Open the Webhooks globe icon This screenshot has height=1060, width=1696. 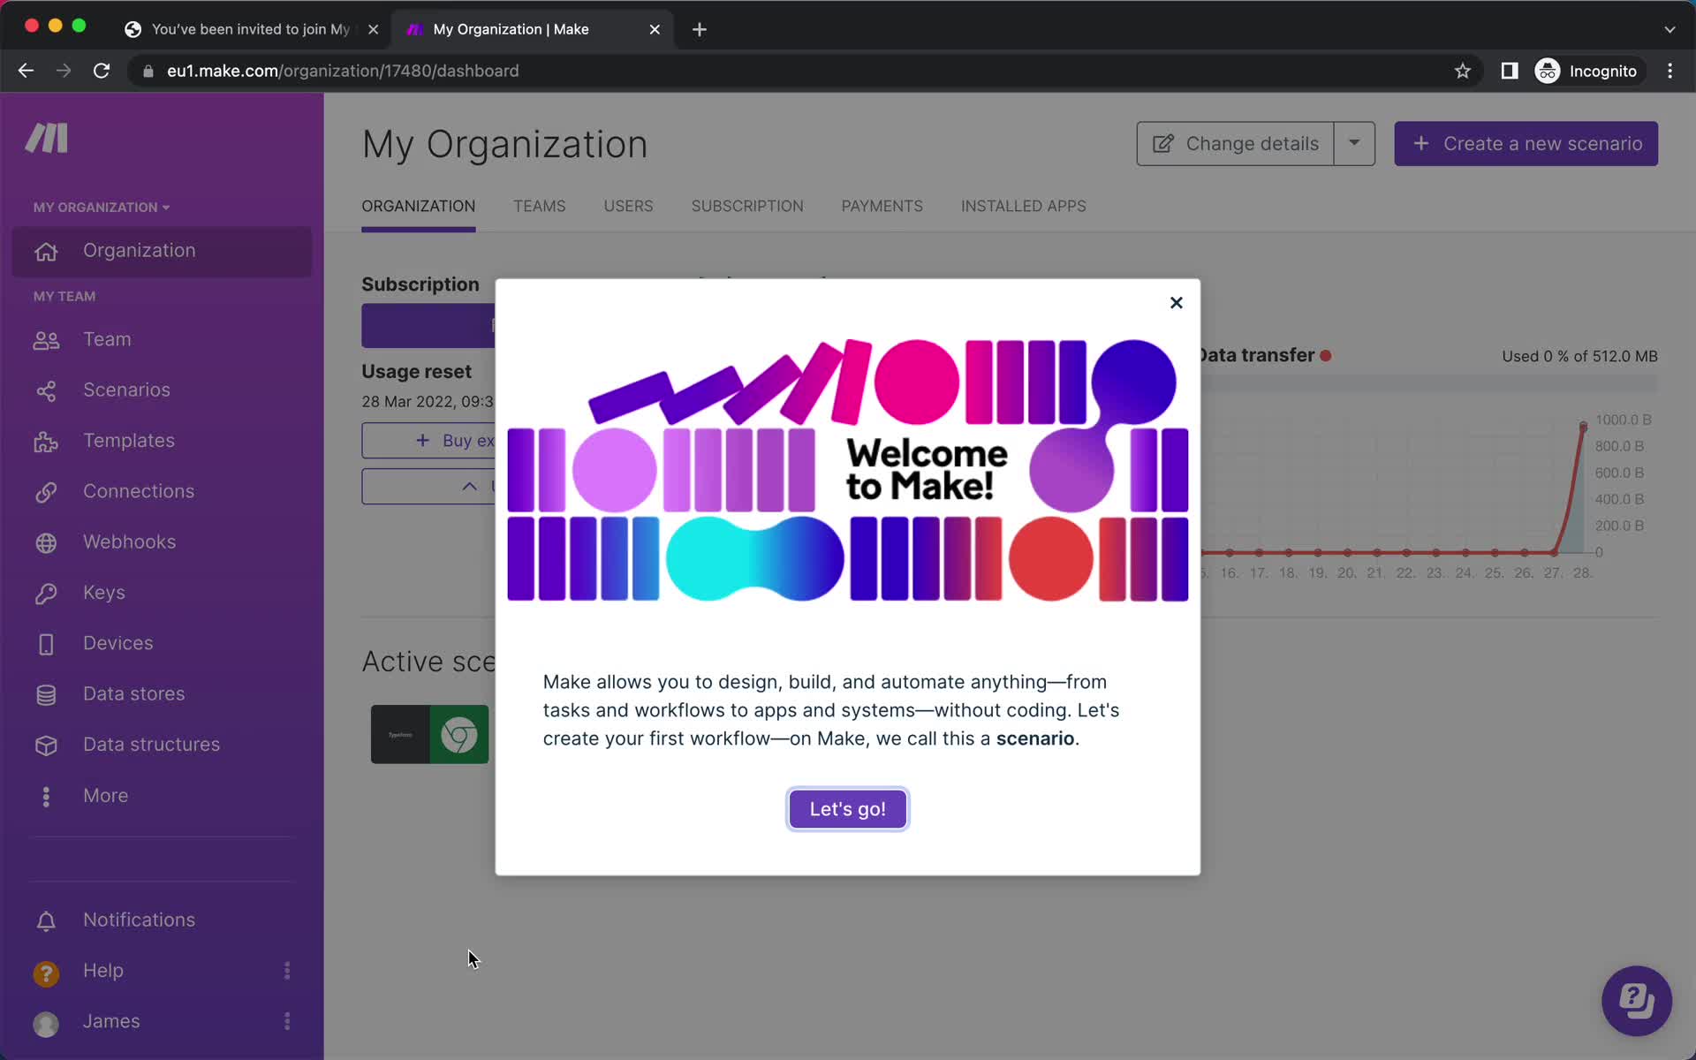pos(46,542)
